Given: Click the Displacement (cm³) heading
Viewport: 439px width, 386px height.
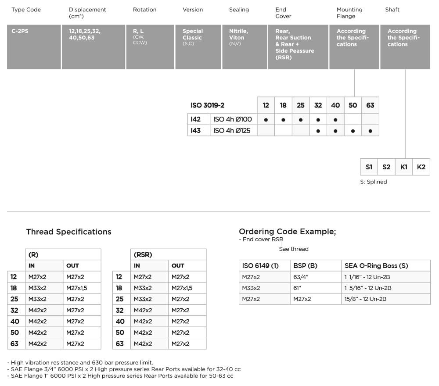Looking at the screenshot, I should [87, 13].
